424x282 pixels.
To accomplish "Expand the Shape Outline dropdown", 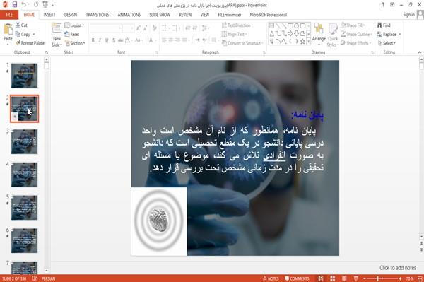I will 356,34.
